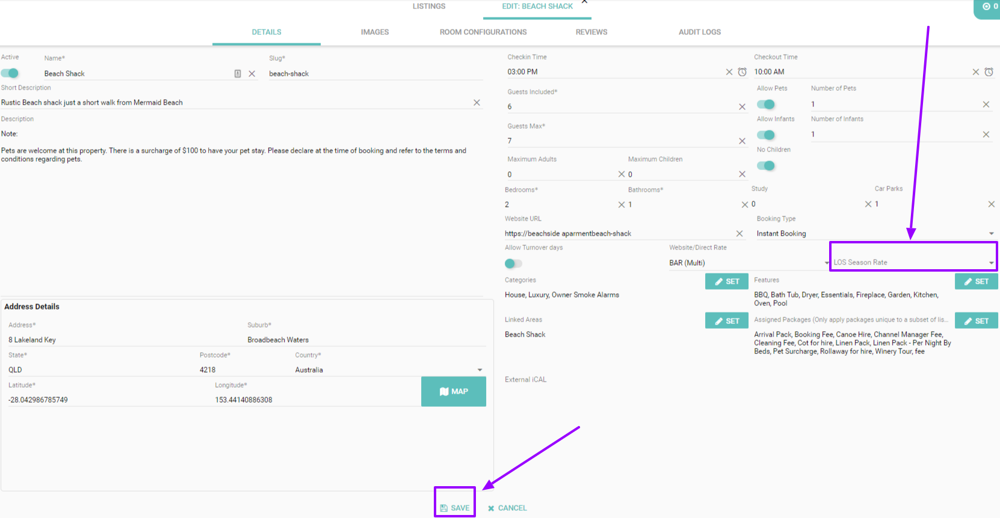Click into the Address input field
Viewport: 1000px width, 518px height.
point(120,340)
